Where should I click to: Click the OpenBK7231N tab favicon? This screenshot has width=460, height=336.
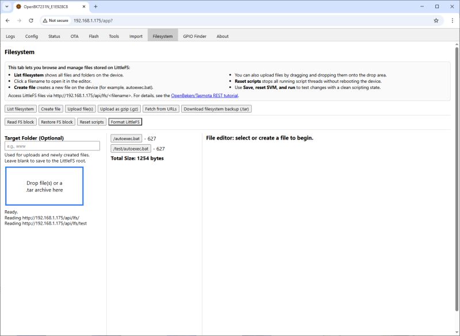click(19, 7)
